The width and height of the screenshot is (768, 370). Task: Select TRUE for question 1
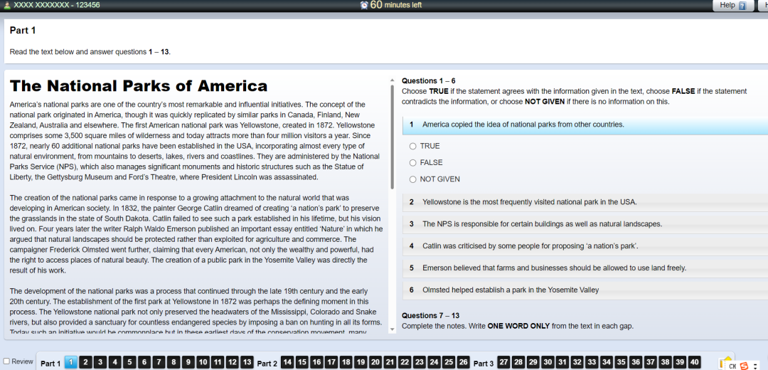(413, 146)
